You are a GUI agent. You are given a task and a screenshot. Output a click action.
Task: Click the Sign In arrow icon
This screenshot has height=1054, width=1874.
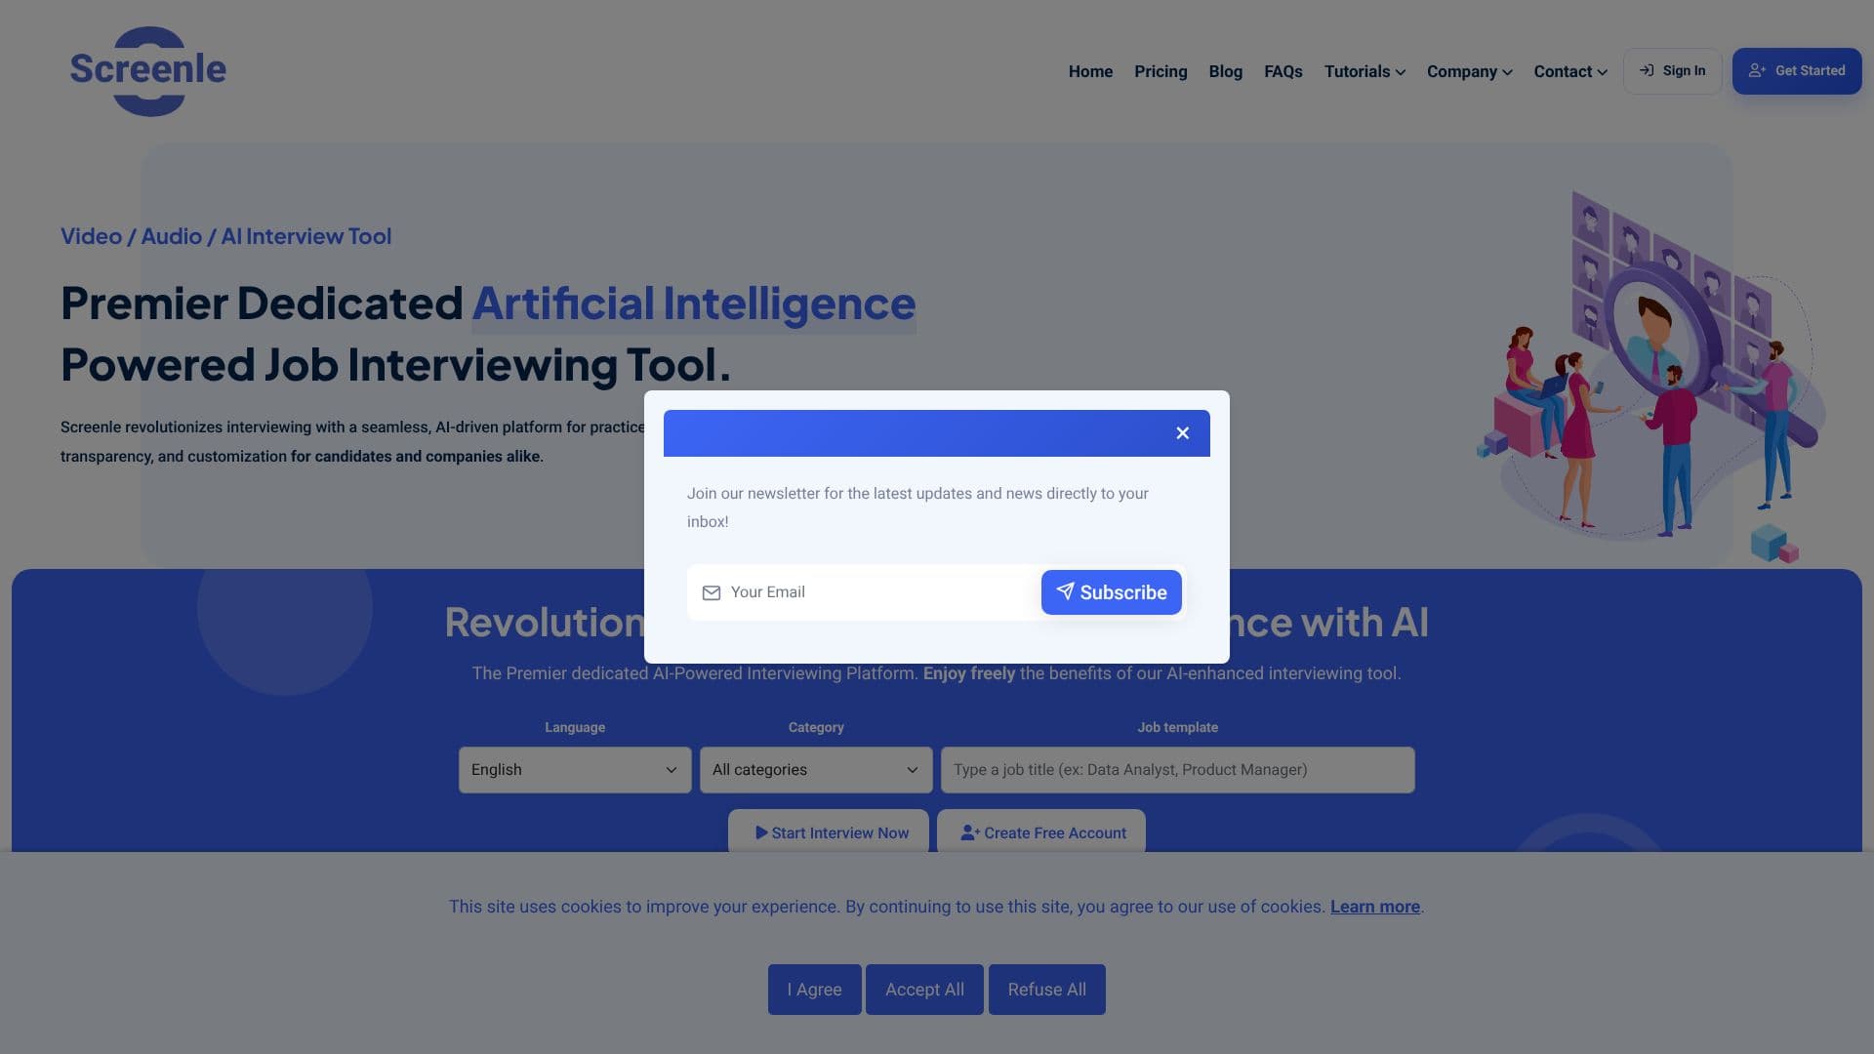(1647, 70)
